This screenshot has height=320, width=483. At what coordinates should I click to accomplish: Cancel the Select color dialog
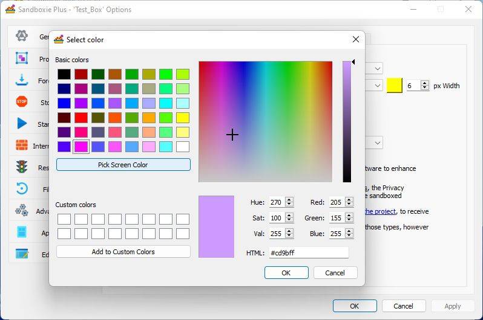(x=335, y=273)
